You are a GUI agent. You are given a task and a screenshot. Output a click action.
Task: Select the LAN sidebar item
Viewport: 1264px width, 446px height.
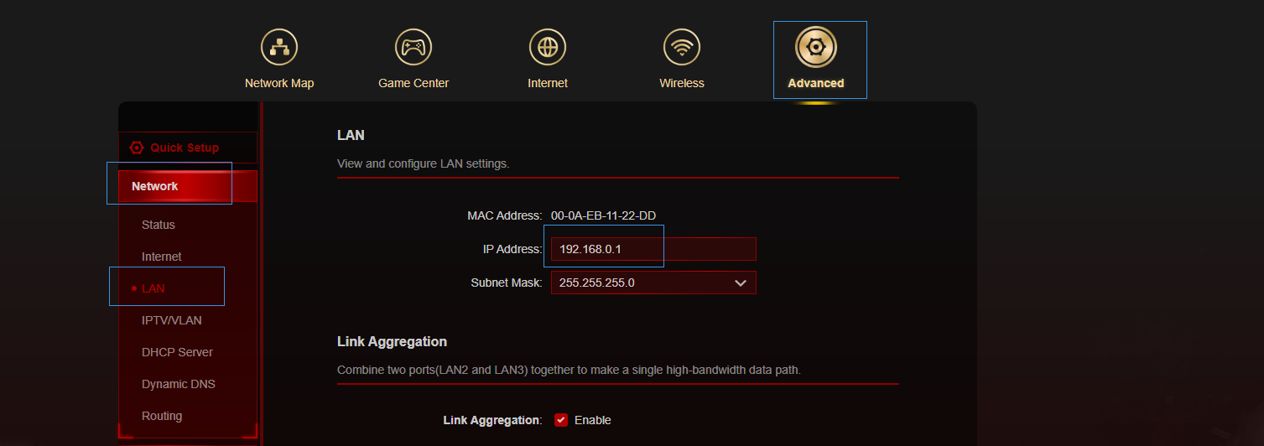coord(153,288)
